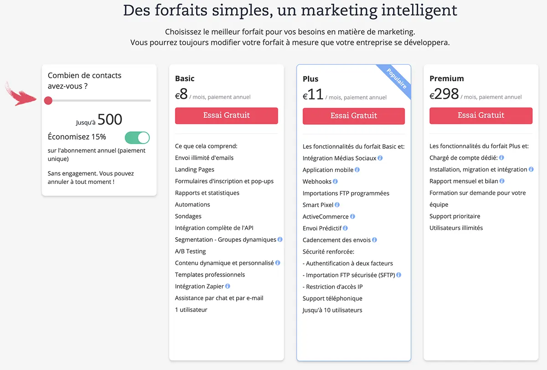
Task: Start Essai Gratuit for Basic plan
Action: [x=227, y=115]
